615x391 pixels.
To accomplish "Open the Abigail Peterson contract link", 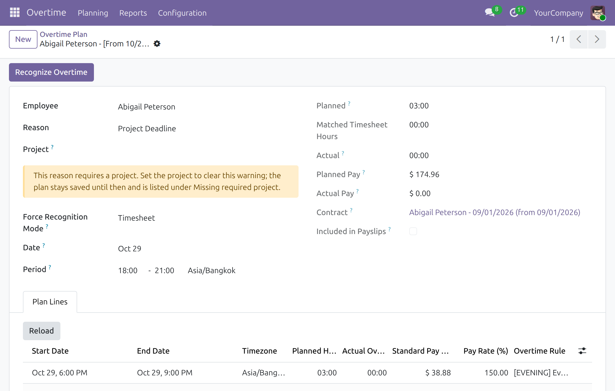I will tap(495, 212).
